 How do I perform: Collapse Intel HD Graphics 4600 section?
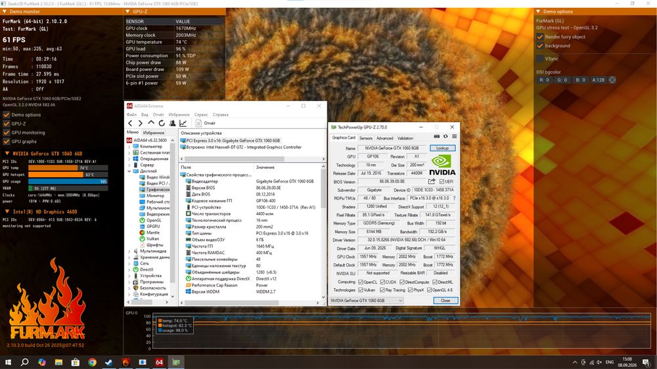click(x=7, y=211)
